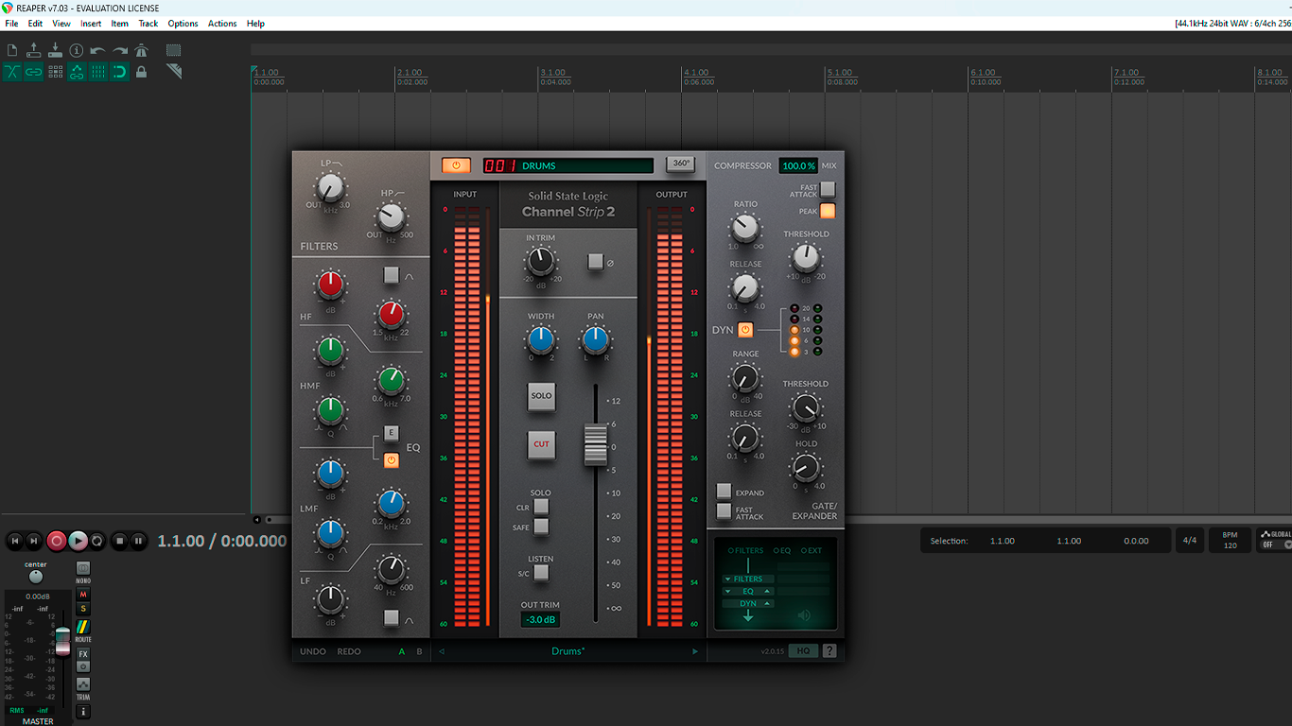The height and width of the screenshot is (726, 1292).
Task: Toggle auto-crossfade toolbar icon
Action: 12,72
